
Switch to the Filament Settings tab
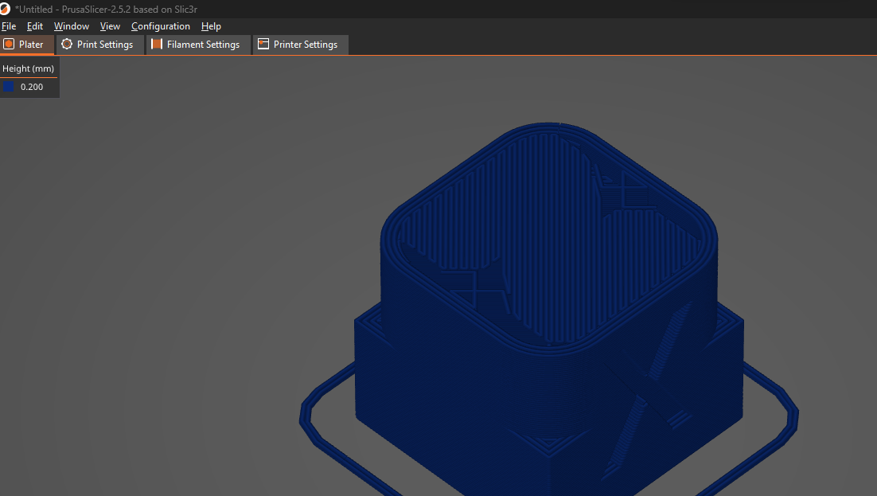coord(198,45)
